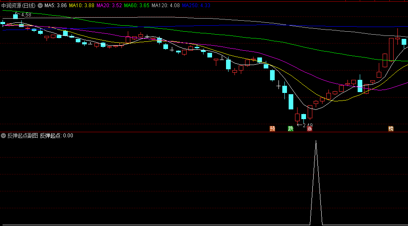Click the MA120: 4.08 label
This screenshot has width=408, height=226.
click(166, 5)
